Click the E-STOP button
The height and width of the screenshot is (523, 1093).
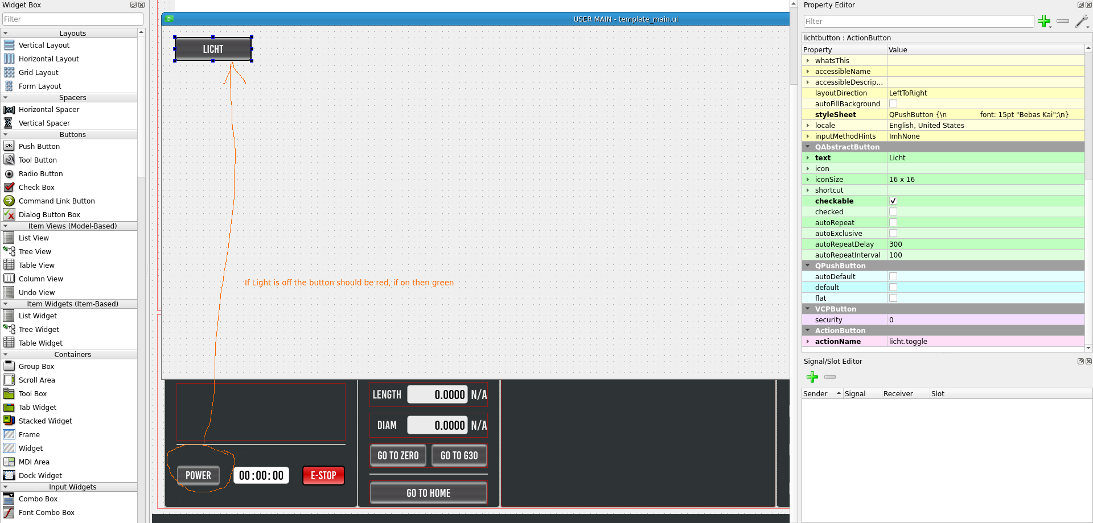(323, 475)
